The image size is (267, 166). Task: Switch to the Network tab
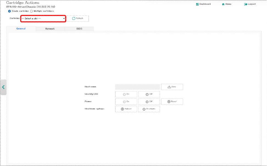point(50,29)
